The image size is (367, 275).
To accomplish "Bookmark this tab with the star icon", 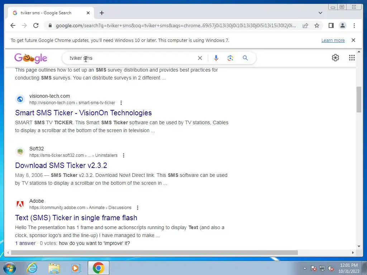I will click(317, 25).
